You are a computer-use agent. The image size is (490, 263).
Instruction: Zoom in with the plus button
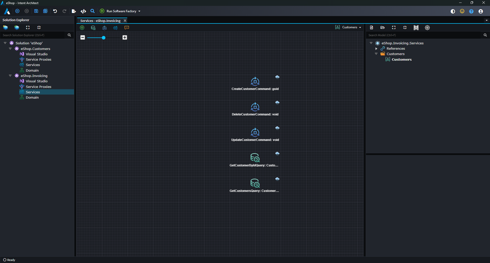[x=125, y=37]
